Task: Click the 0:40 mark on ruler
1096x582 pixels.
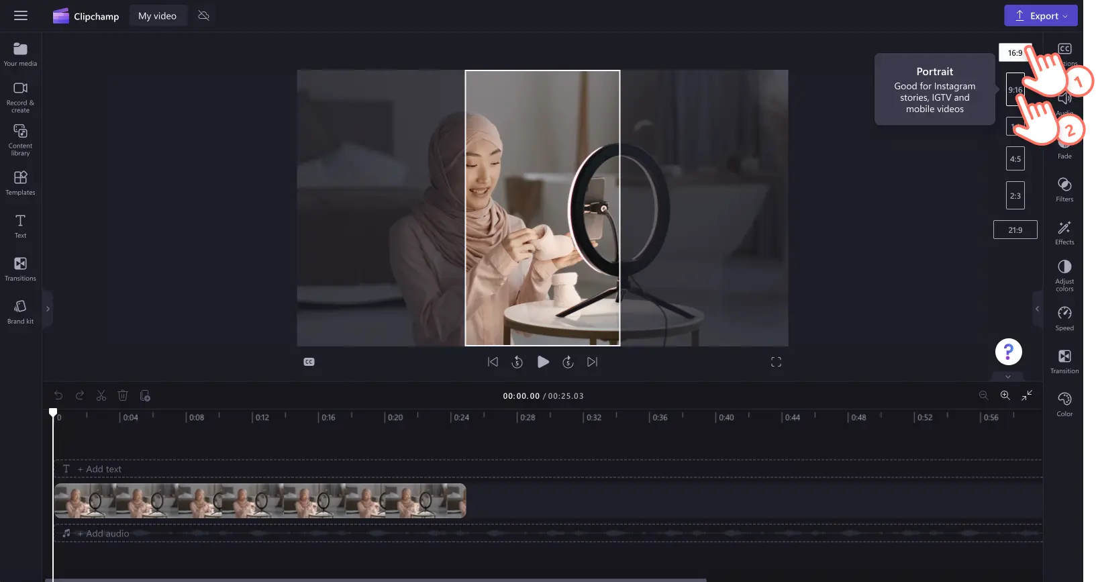Action: [726, 418]
